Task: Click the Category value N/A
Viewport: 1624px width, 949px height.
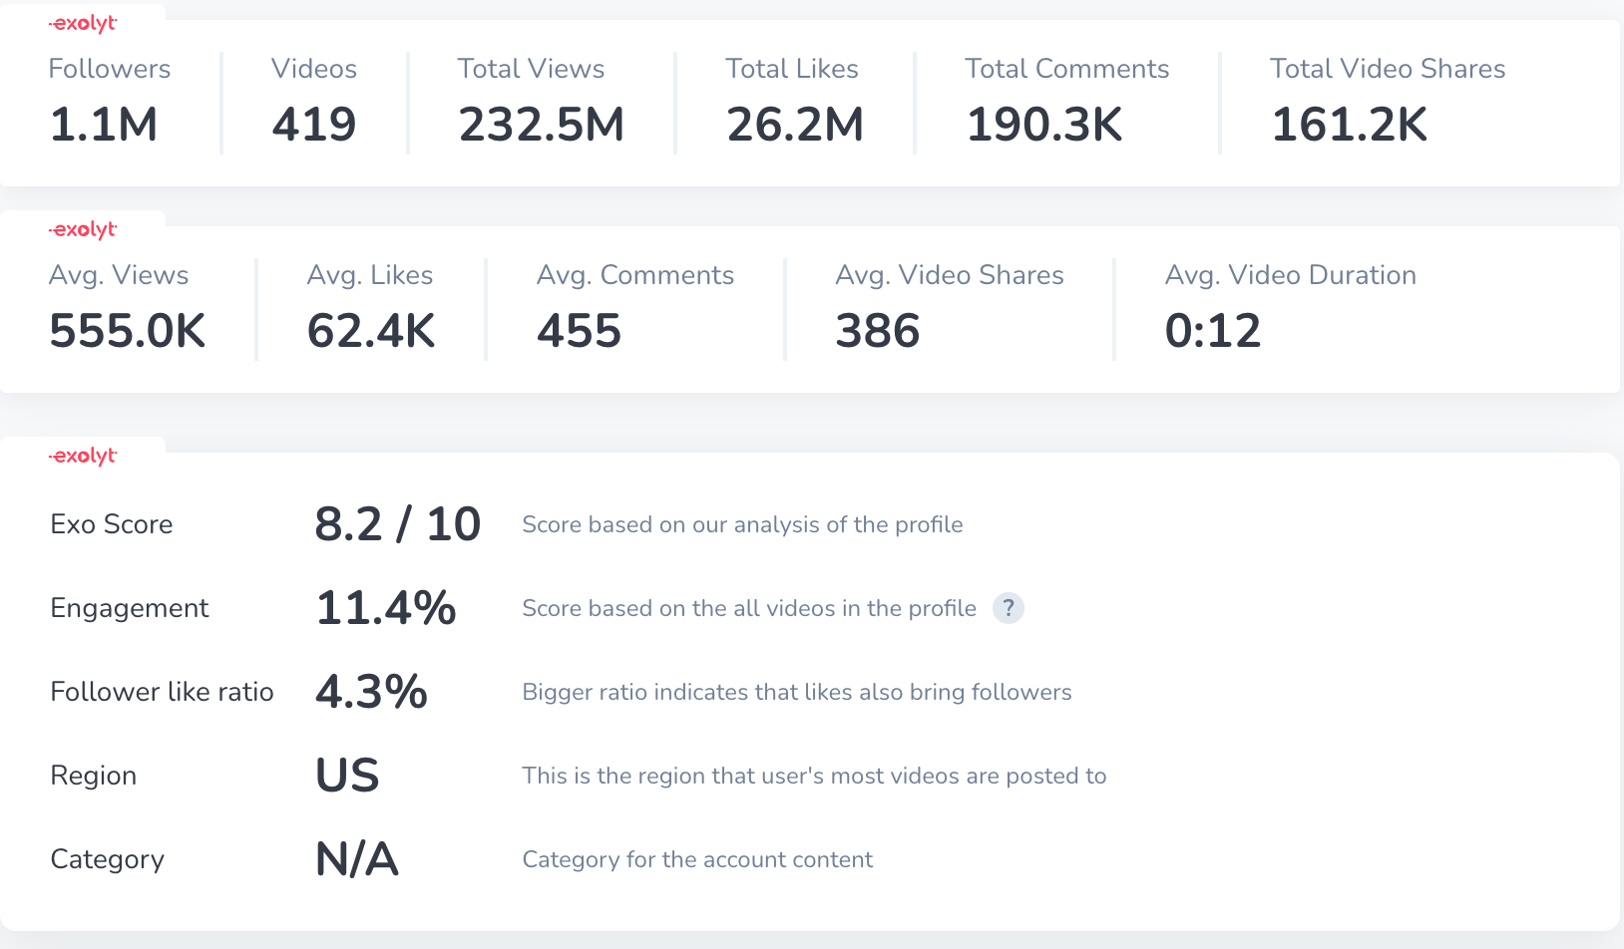Action: (x=357, y=859)
